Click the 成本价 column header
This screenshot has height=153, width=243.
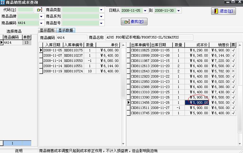pos(197,45)
